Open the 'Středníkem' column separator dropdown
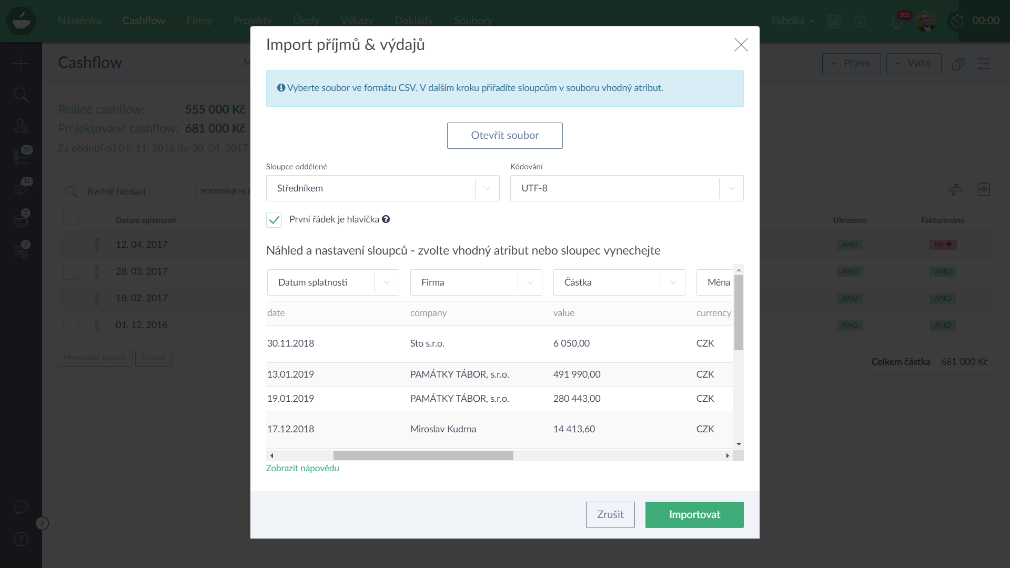Viewport: 1010px width, 568px height. point(382,188)
